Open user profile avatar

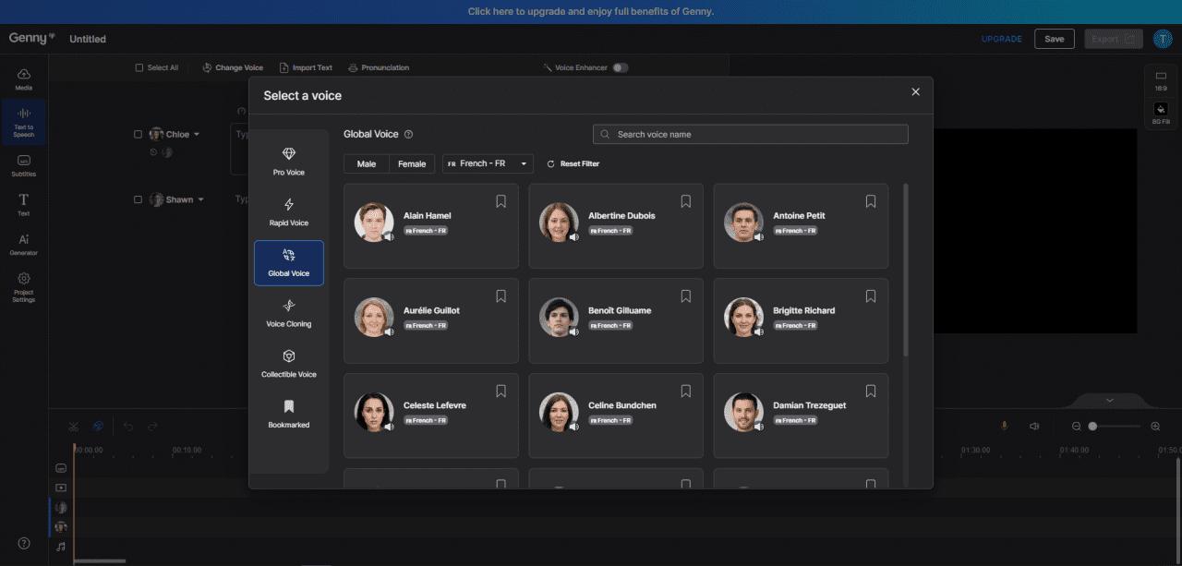1162,39
